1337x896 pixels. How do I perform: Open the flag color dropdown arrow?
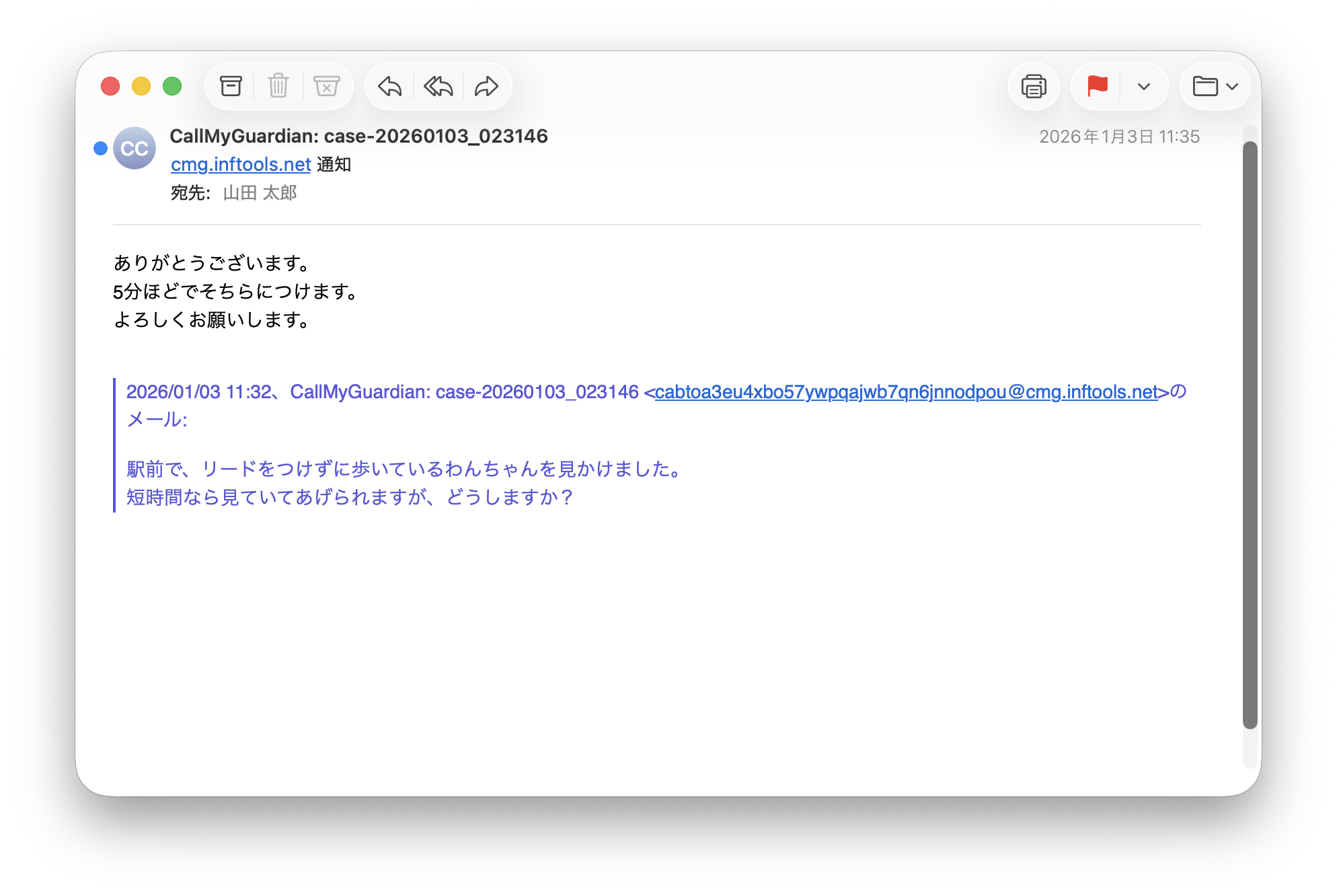coord(1143,86)
